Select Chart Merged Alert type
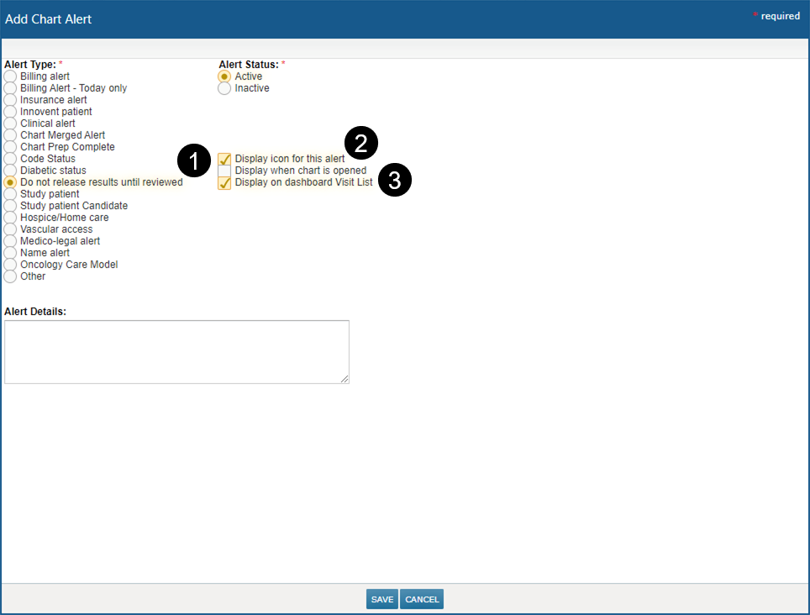810x615 pixels. [x=10, y=135]
